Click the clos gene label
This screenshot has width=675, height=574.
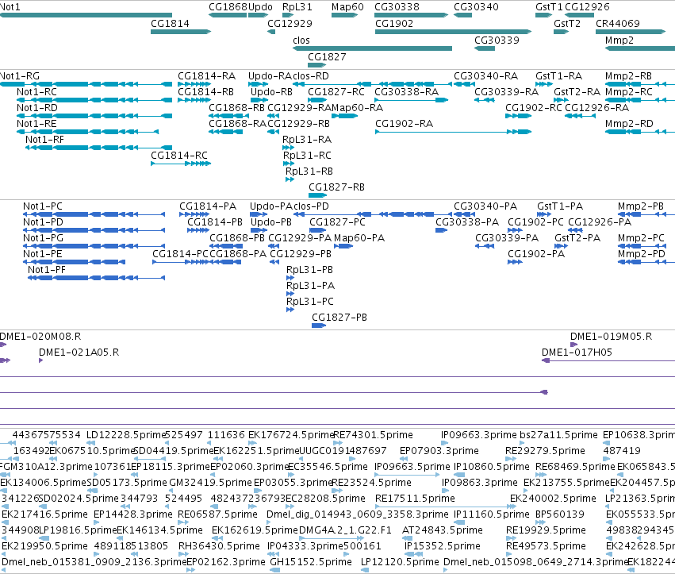click(301, 40)
